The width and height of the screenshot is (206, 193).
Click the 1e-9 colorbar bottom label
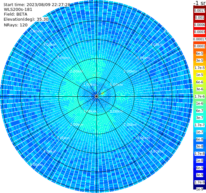[x=200, y=189]
